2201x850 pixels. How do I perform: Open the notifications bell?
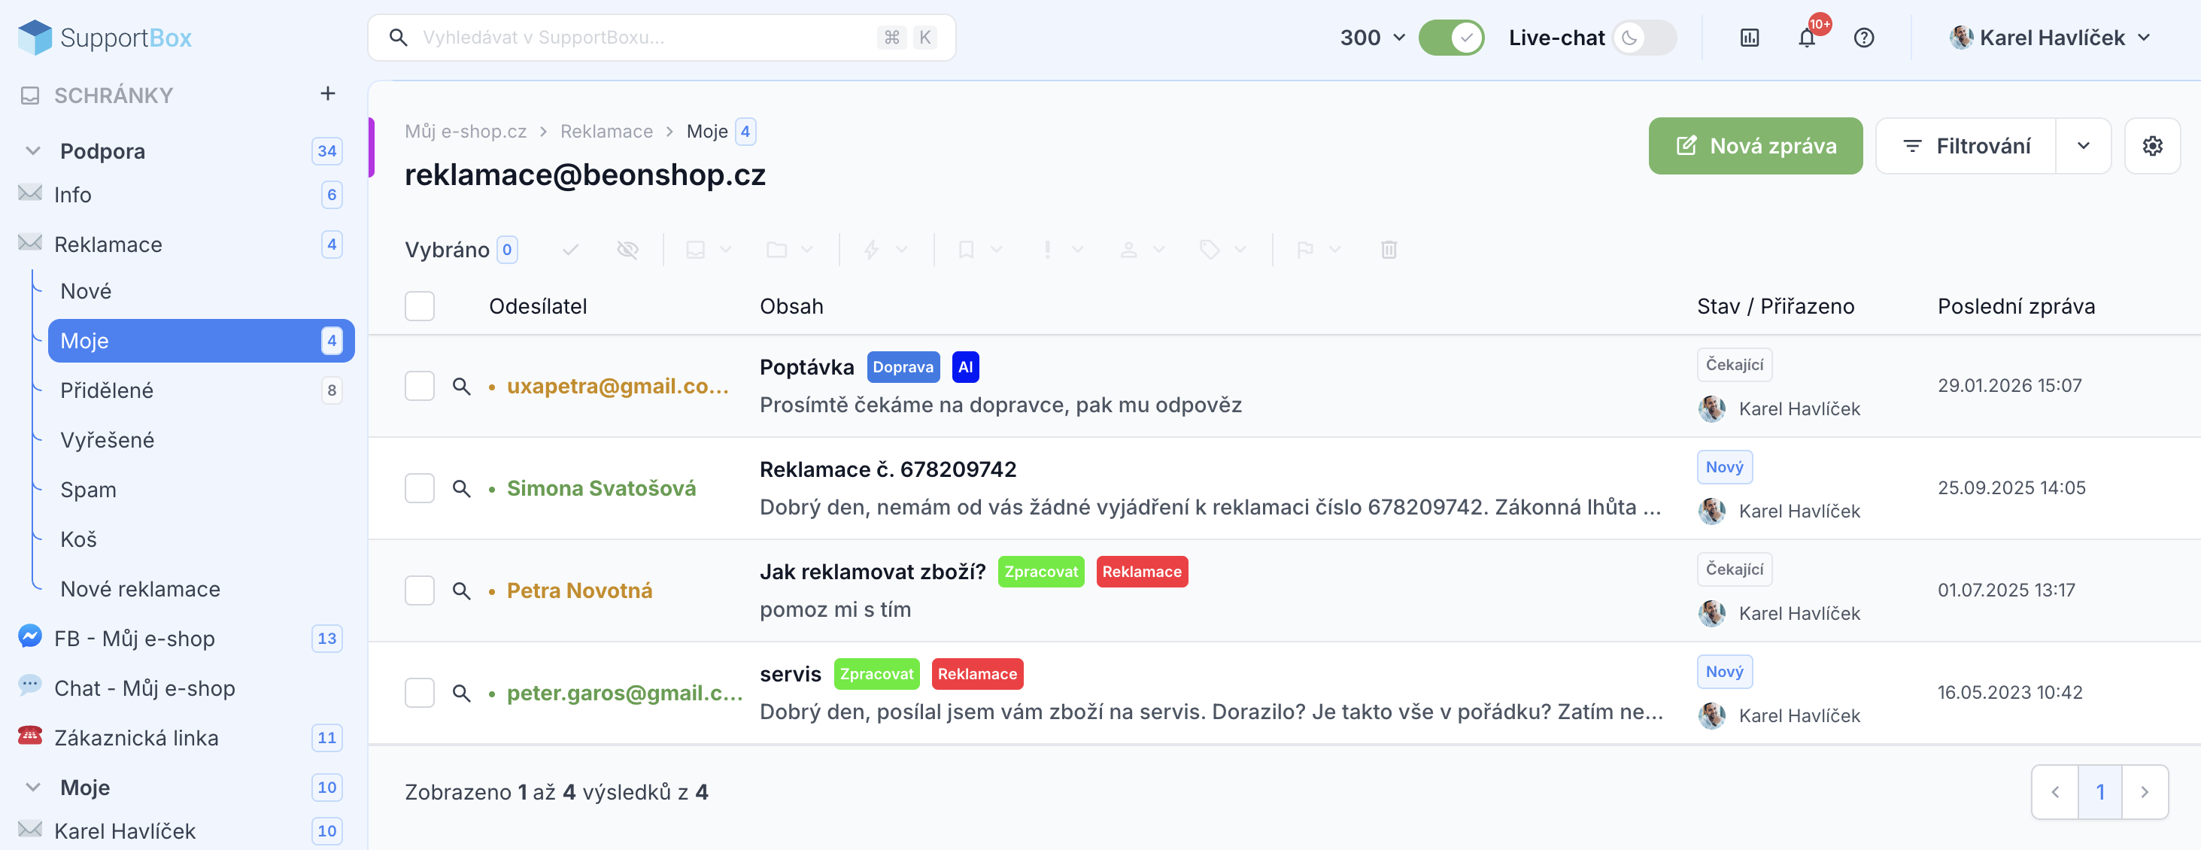coord(1806,38)
